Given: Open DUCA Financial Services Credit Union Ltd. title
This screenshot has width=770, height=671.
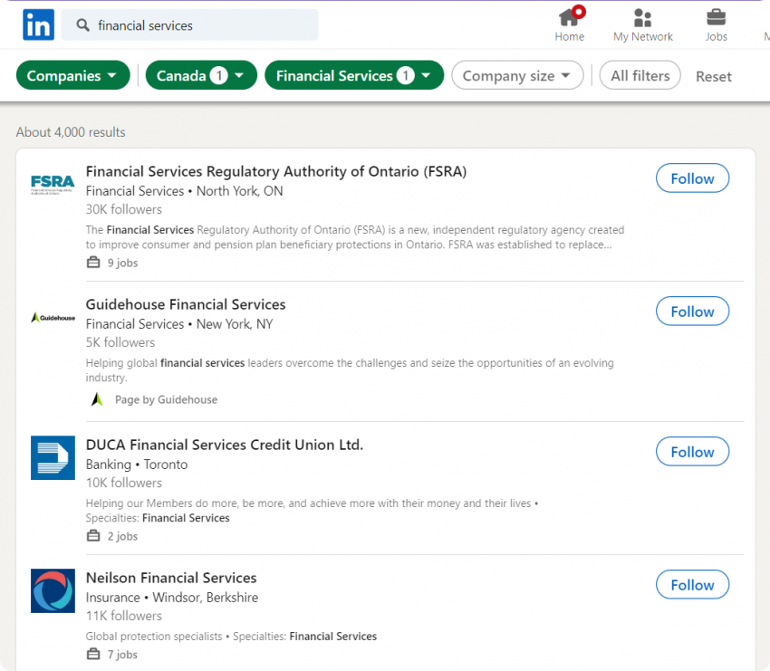Looking at the screenshot, I should pos(225,445).
